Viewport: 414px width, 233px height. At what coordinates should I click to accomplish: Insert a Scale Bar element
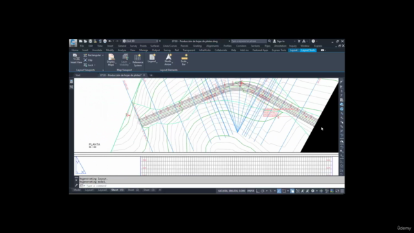pyautogui.click(x=184, y=60)
